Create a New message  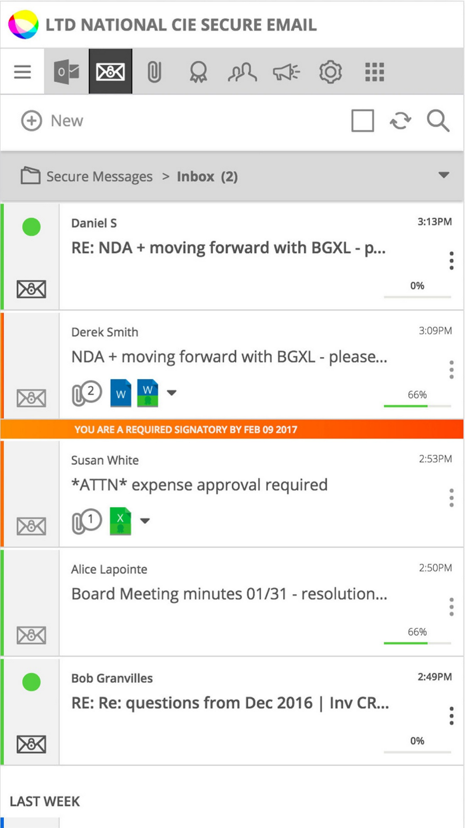52,121
